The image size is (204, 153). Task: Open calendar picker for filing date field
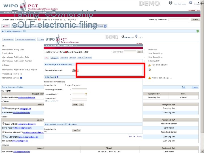click(86, 94)
